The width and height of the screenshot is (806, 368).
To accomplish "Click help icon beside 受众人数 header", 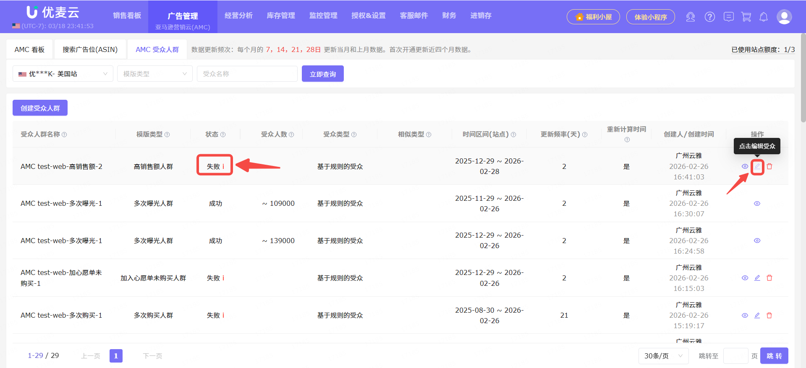I will point(291,135).
